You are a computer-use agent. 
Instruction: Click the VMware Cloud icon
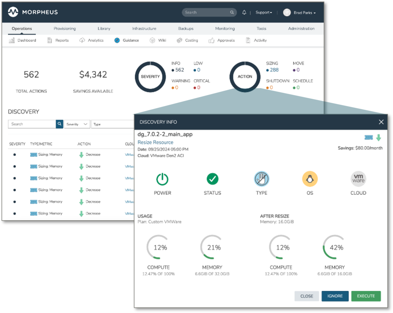(358, 179)
